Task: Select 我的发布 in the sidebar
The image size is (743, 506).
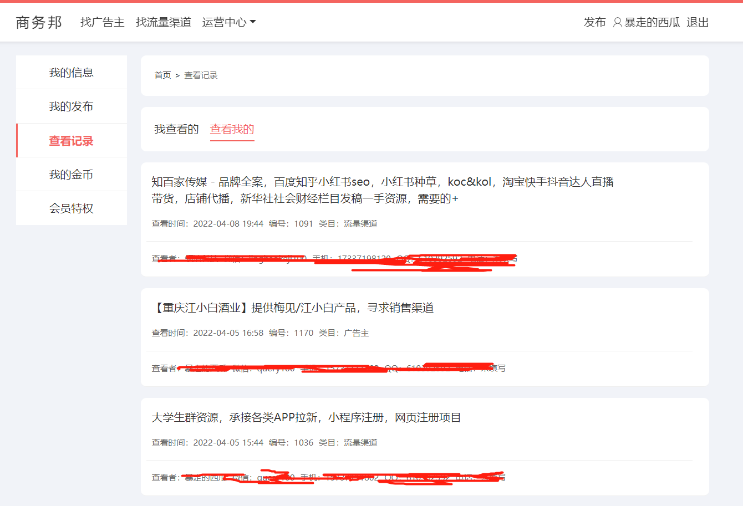Action: tap(72, 106)
